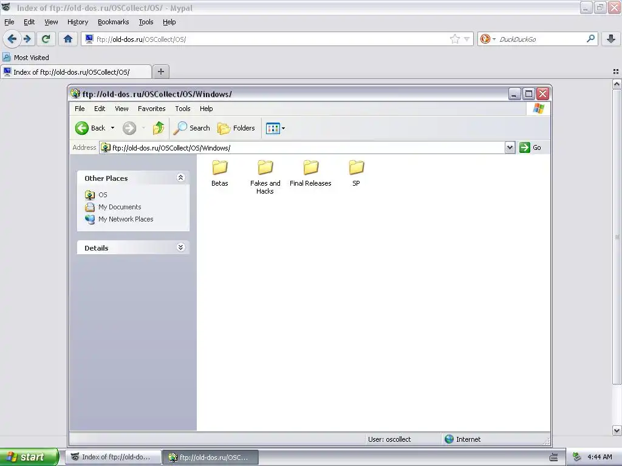This screenshot has width=622, height=466.
Task: Open Mypal downloads arrow button
Action: click(x=611, y=39)
